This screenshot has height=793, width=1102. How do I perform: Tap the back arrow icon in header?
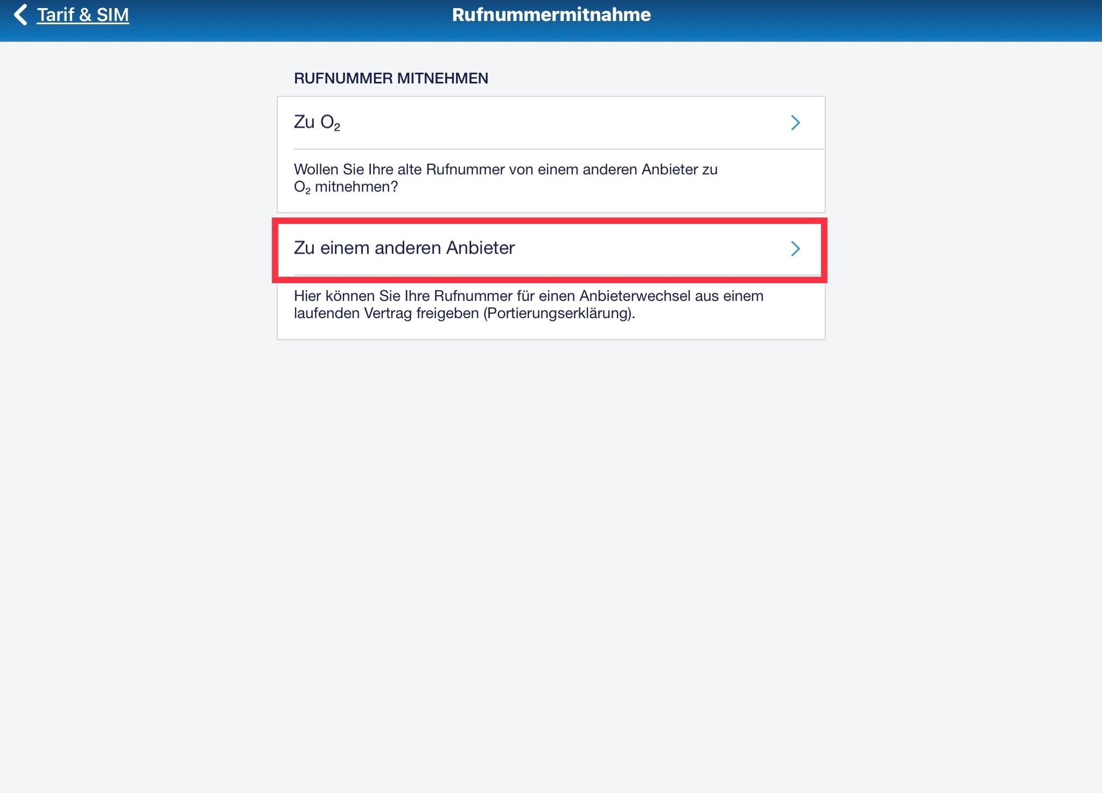coord(20,15)
